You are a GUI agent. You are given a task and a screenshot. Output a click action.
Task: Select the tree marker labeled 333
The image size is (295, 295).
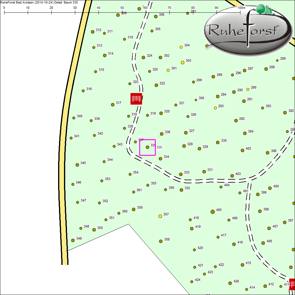click(181, 174)
